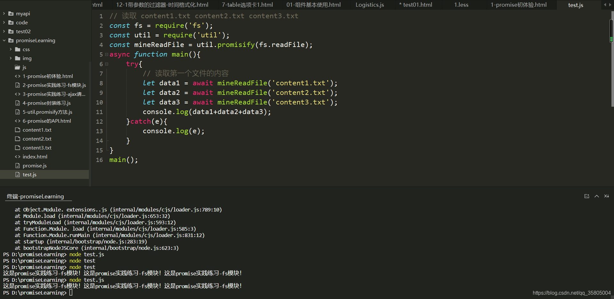Switch to the 01-组件基本使用.html tab
614x299 pixels.
pos(313,5)
